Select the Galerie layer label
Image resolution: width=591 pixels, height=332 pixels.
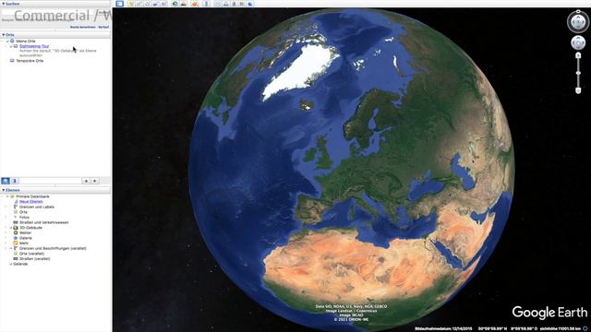coord(26,238)
